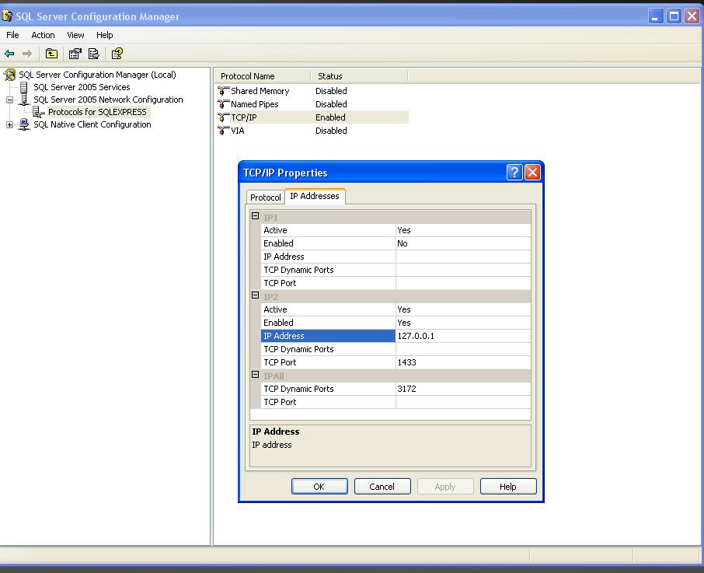Screen dimensions: 704x573
Task: Select SQL Native Client Configuration label
Action: tap(92, 124)
